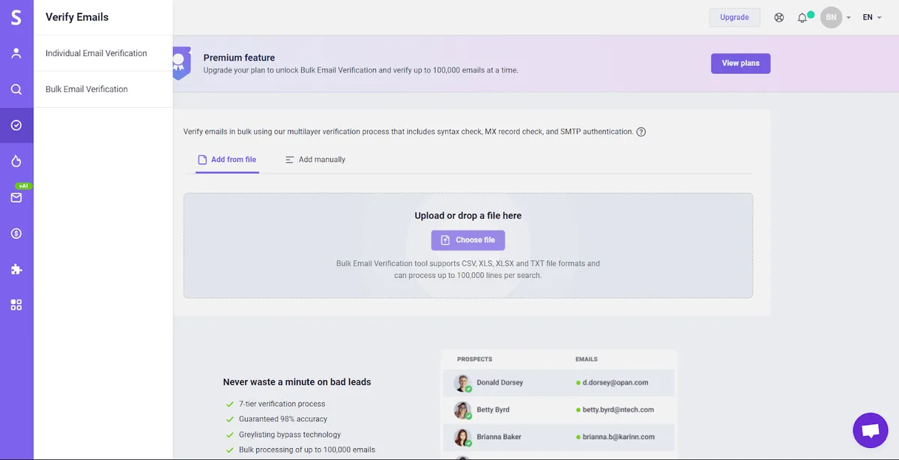Click the question mark help tooltip icon
Viewport: 899px width, 460px height.
pos(641,132)
